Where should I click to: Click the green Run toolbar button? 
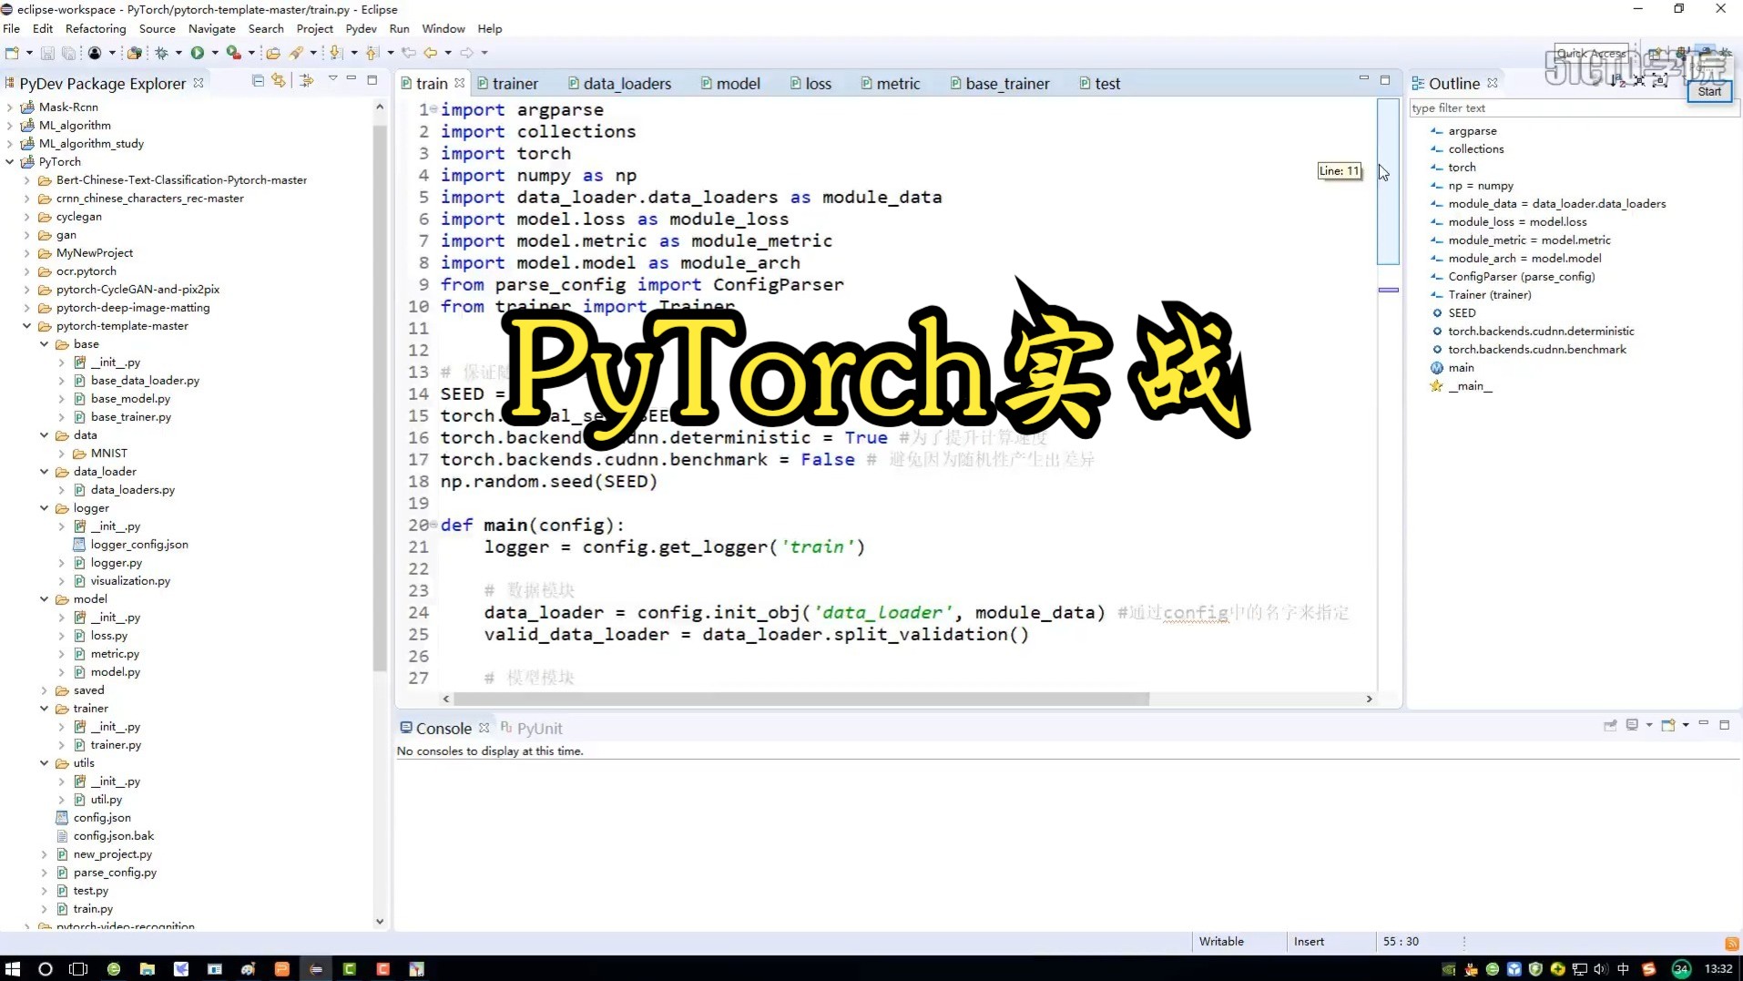(197, 53)
